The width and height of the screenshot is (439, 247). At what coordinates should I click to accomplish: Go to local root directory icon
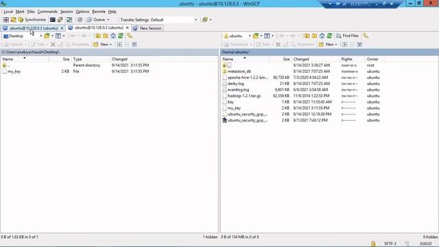[x=106, y=36]
